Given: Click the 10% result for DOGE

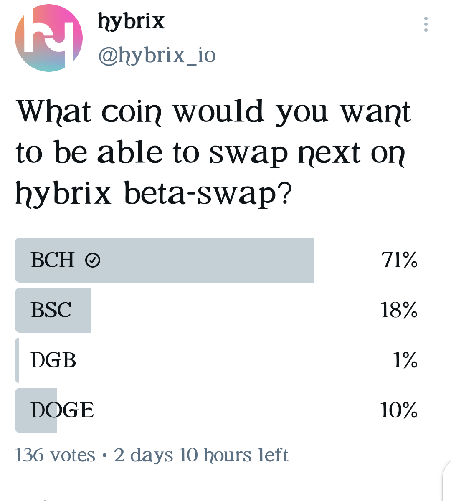Looking at the screenshot, I should click(399, 410).
